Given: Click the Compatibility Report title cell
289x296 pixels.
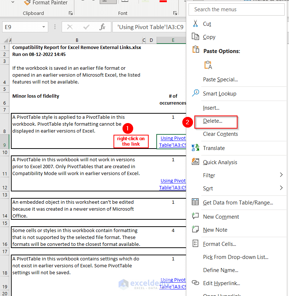Looking at the screenshot, I should point(77,47).
